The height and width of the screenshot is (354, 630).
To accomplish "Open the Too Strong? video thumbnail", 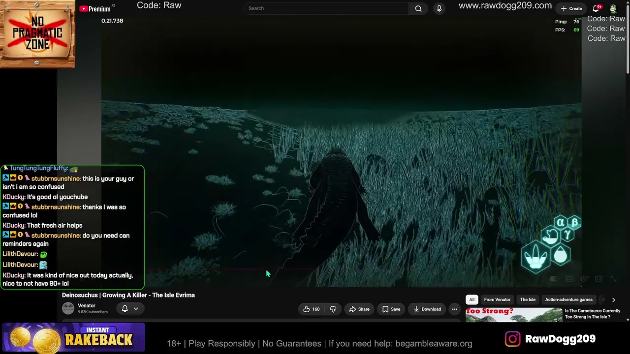I will (514, 315).
